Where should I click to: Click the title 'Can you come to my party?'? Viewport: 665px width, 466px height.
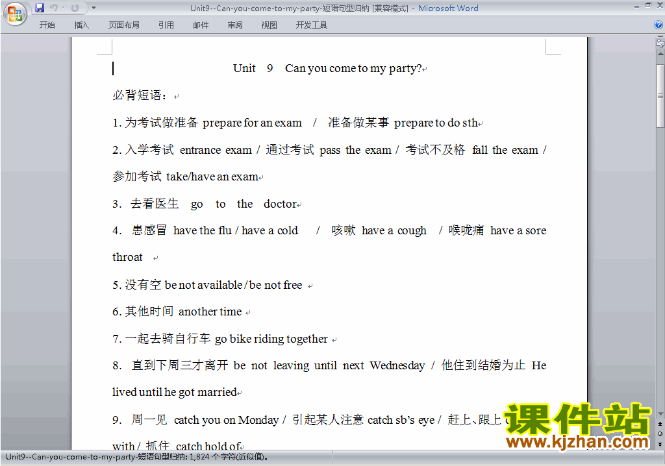tap(353, 68)
